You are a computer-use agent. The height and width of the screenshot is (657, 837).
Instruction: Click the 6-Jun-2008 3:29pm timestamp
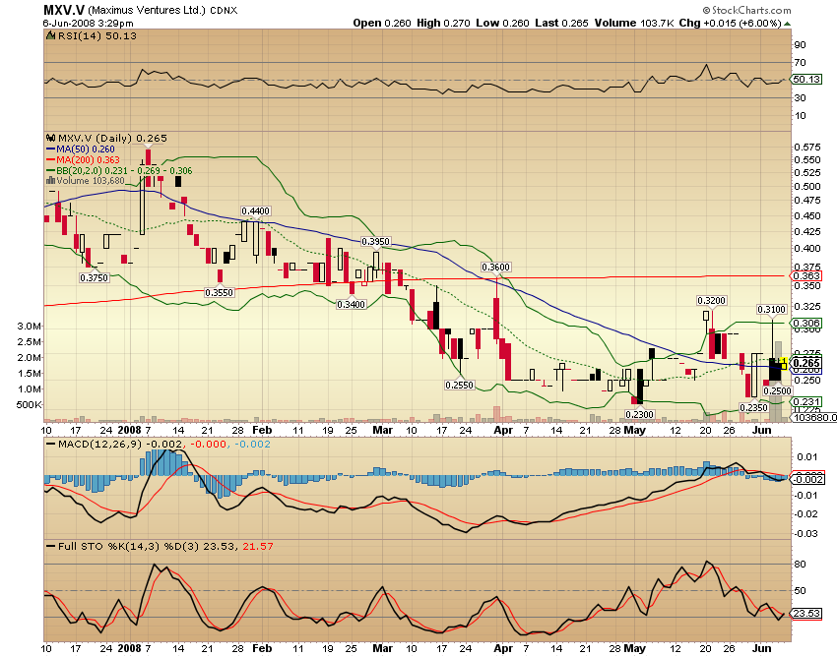pos(88,24)
